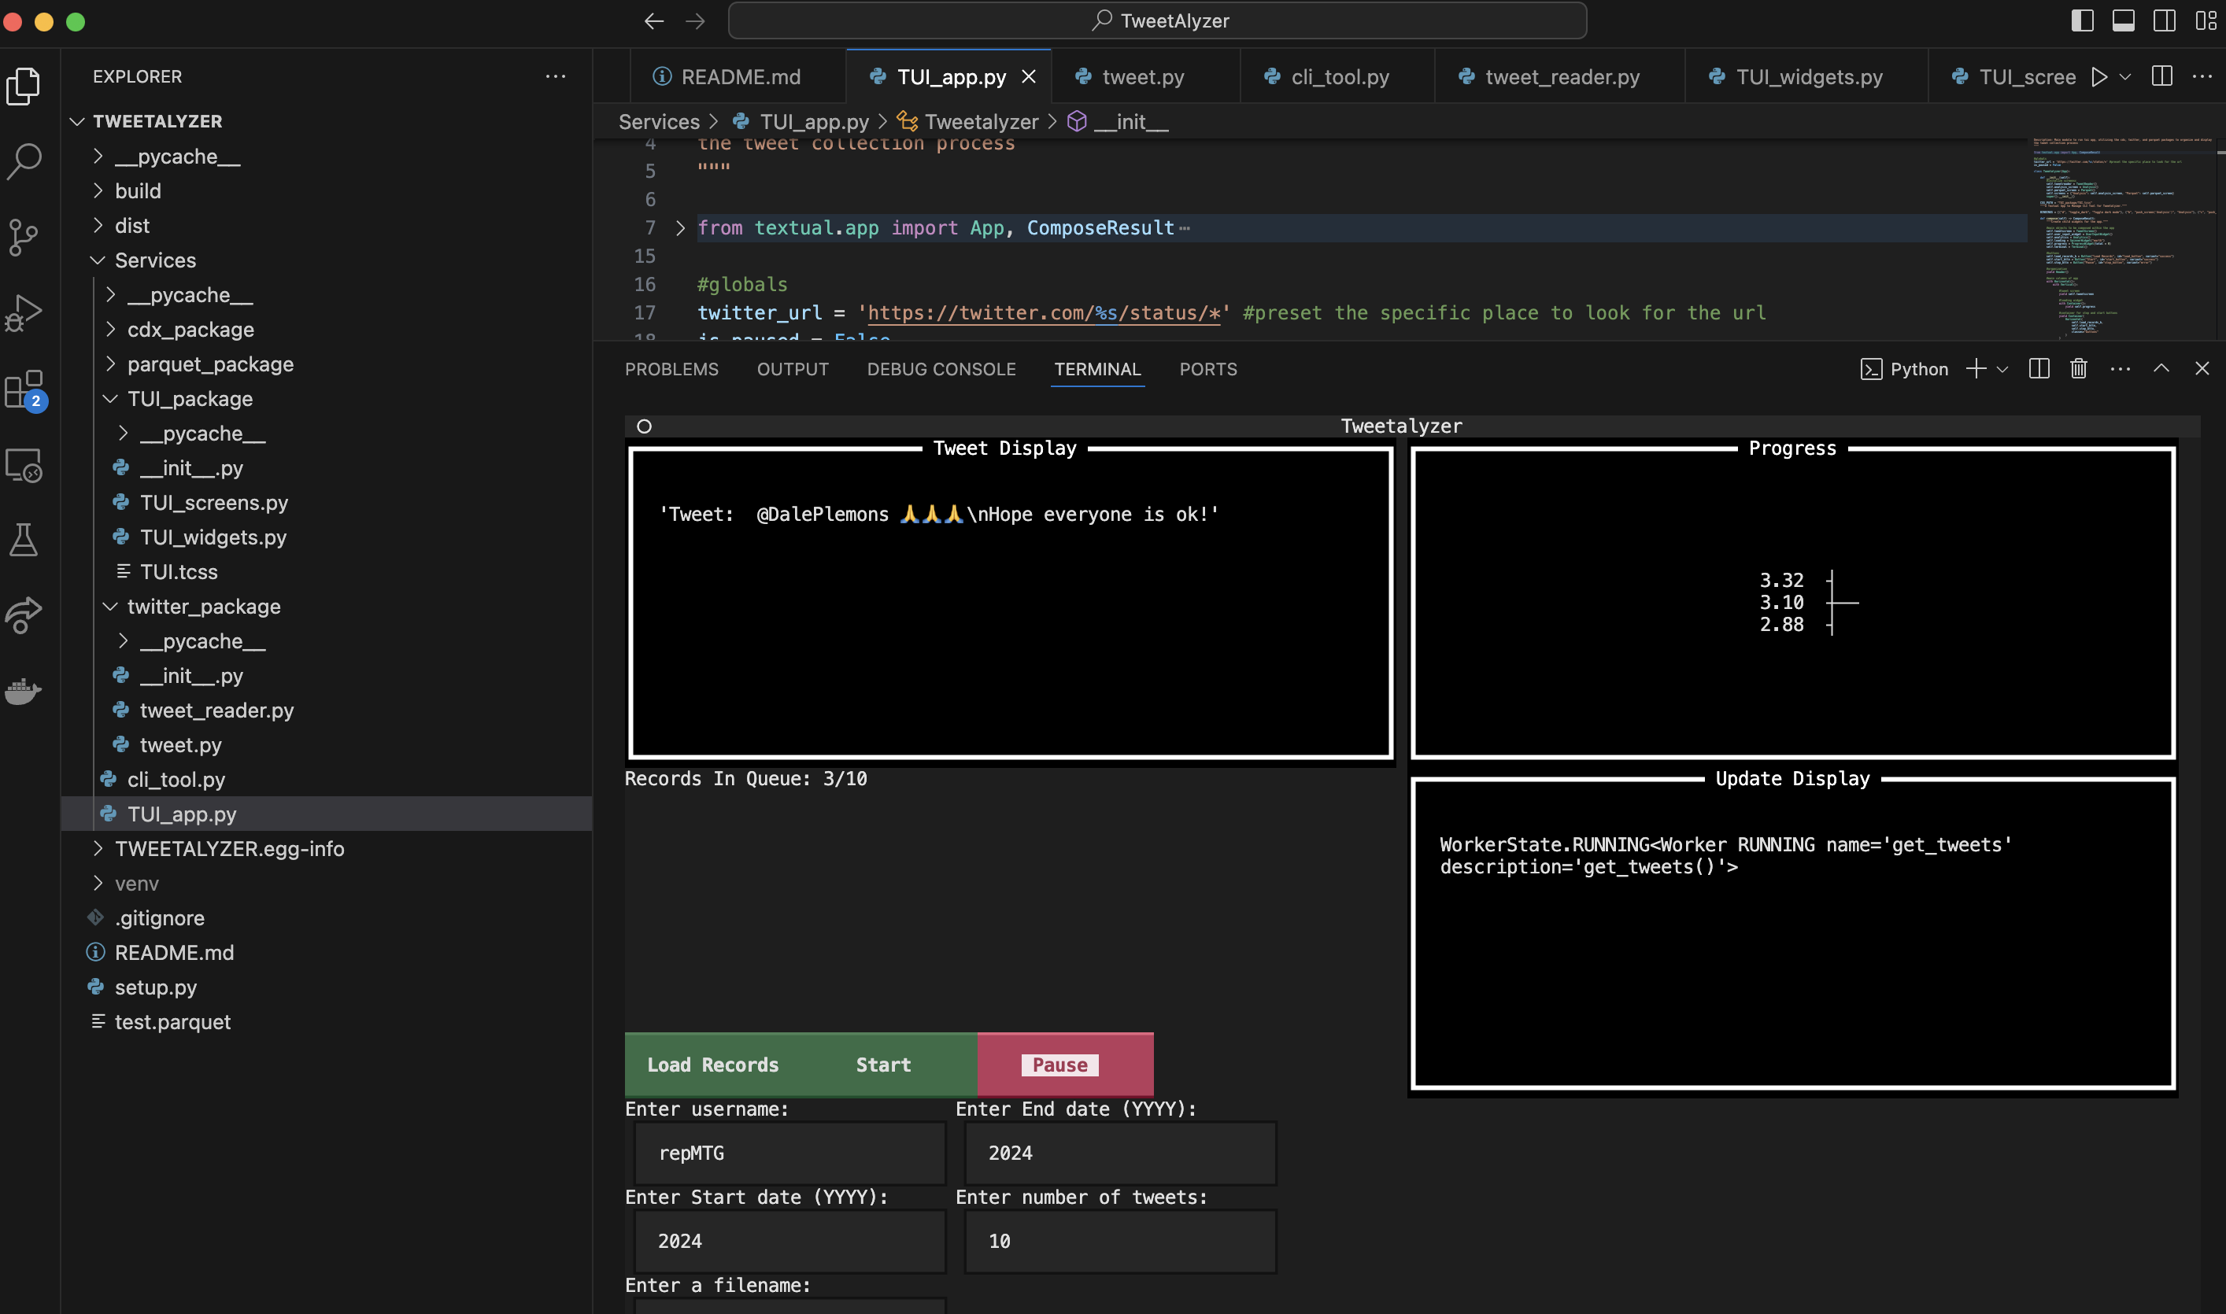Open the new terminal launch profile dropdown
This screenshot has width=2226, height=1314.
point(2002,369)
